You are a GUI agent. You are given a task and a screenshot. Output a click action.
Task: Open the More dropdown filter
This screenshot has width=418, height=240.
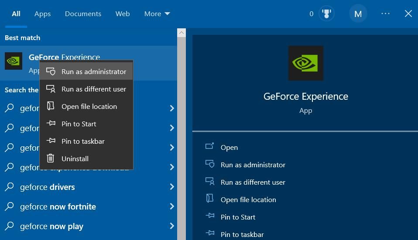pos(157,14)
